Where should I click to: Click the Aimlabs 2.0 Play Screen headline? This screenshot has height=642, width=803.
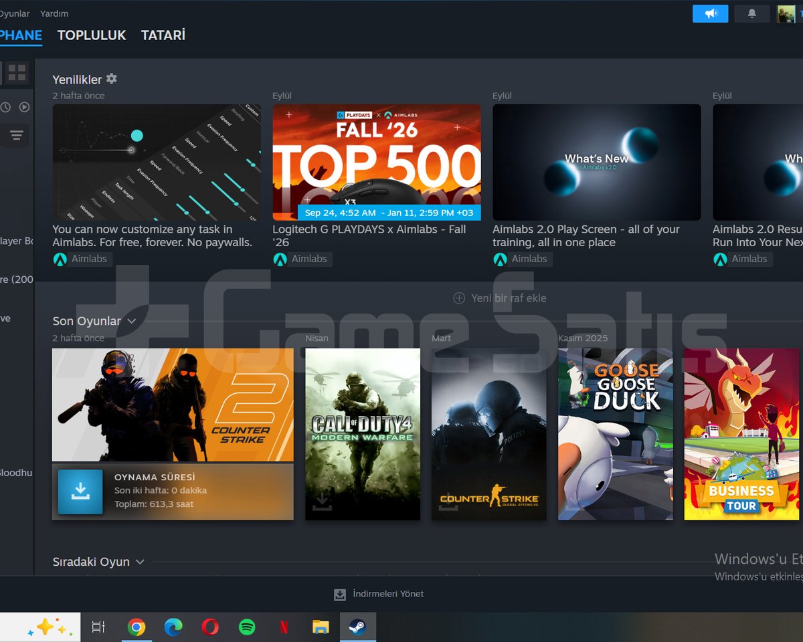point(586,236)
